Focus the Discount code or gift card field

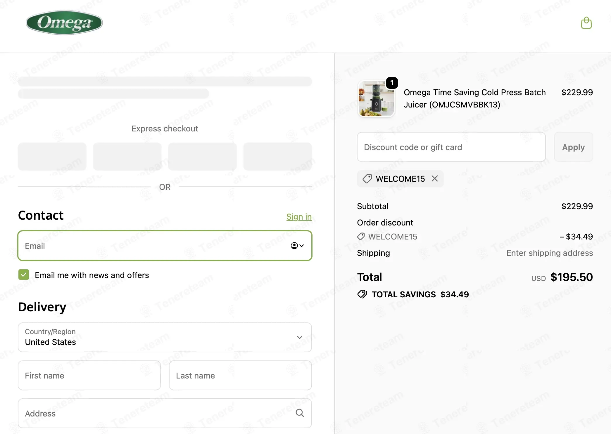(451, 147)
